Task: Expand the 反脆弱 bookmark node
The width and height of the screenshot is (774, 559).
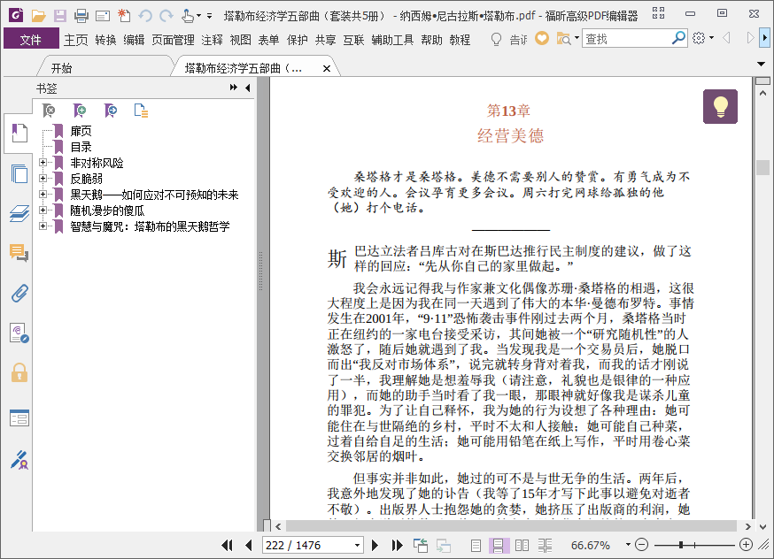Action: click(x=43, y=178)
